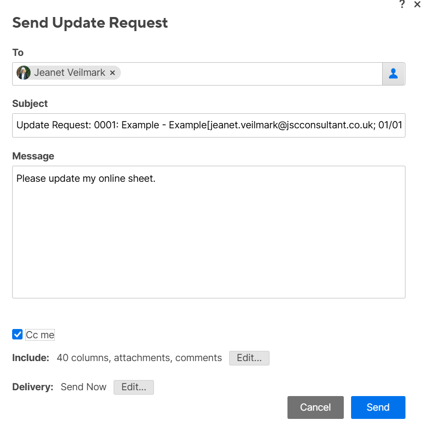Send the update request now
Image resolution: width=421 pixels, height=433 pixels.
[x=378, y=407]
